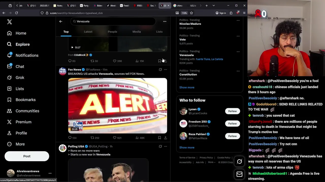Open Grok from the sidebar

[15, 78]
